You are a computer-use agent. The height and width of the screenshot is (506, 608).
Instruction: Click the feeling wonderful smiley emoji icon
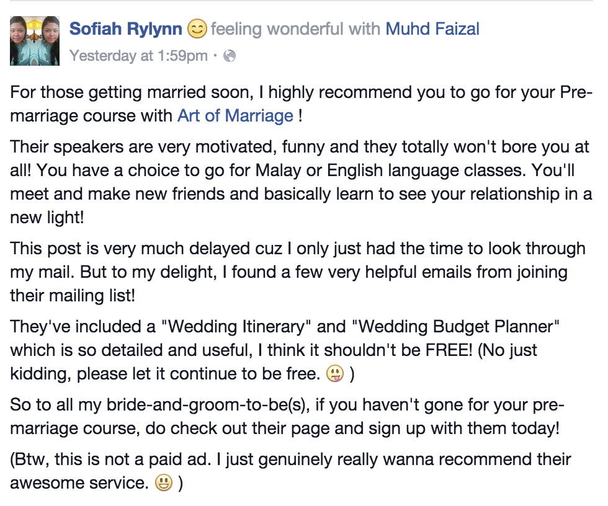(x=197, y=29)
